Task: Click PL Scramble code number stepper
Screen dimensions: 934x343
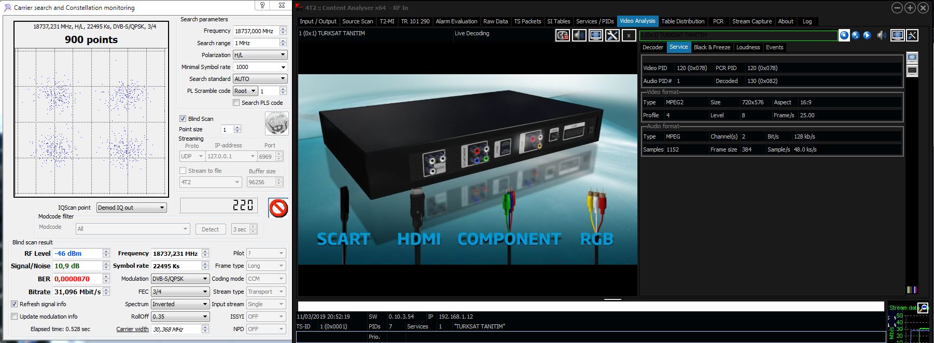Action: pyautogui.click(x=283, y=91)
